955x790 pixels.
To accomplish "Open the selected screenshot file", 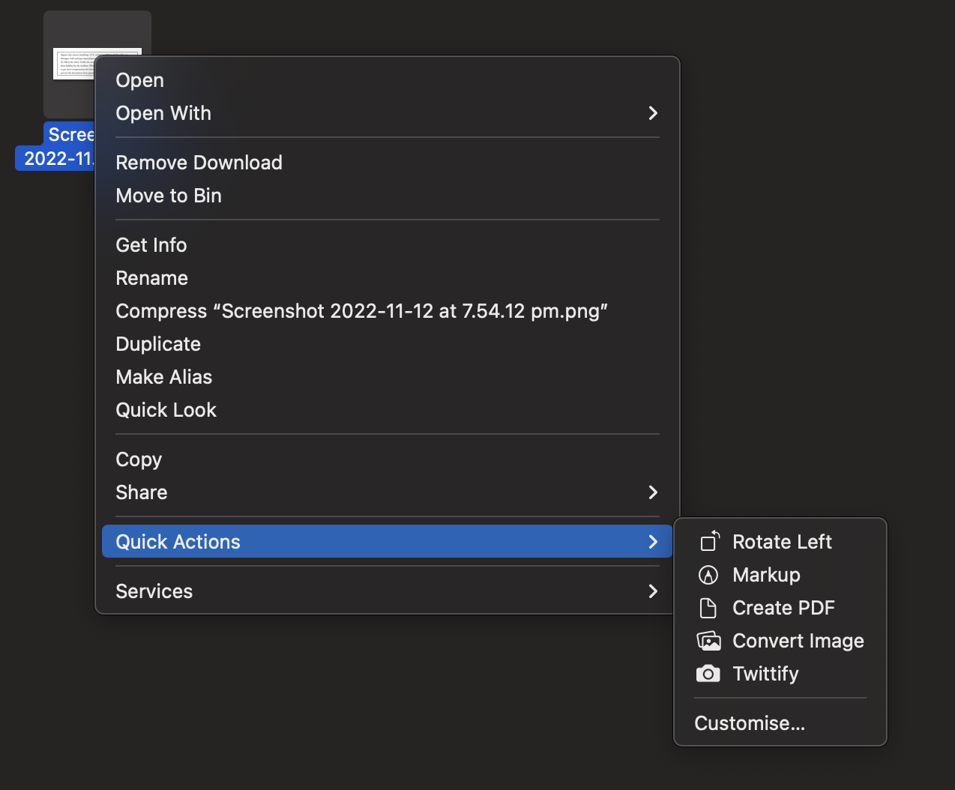I will 139,79.
